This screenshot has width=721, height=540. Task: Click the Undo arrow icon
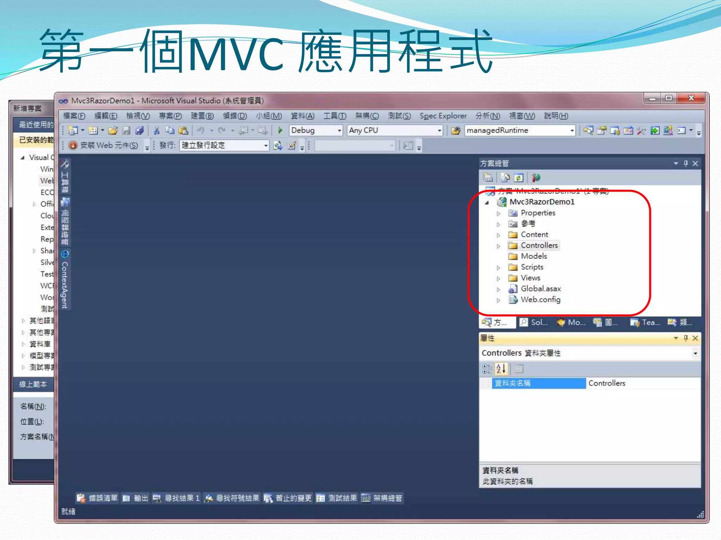201,130
